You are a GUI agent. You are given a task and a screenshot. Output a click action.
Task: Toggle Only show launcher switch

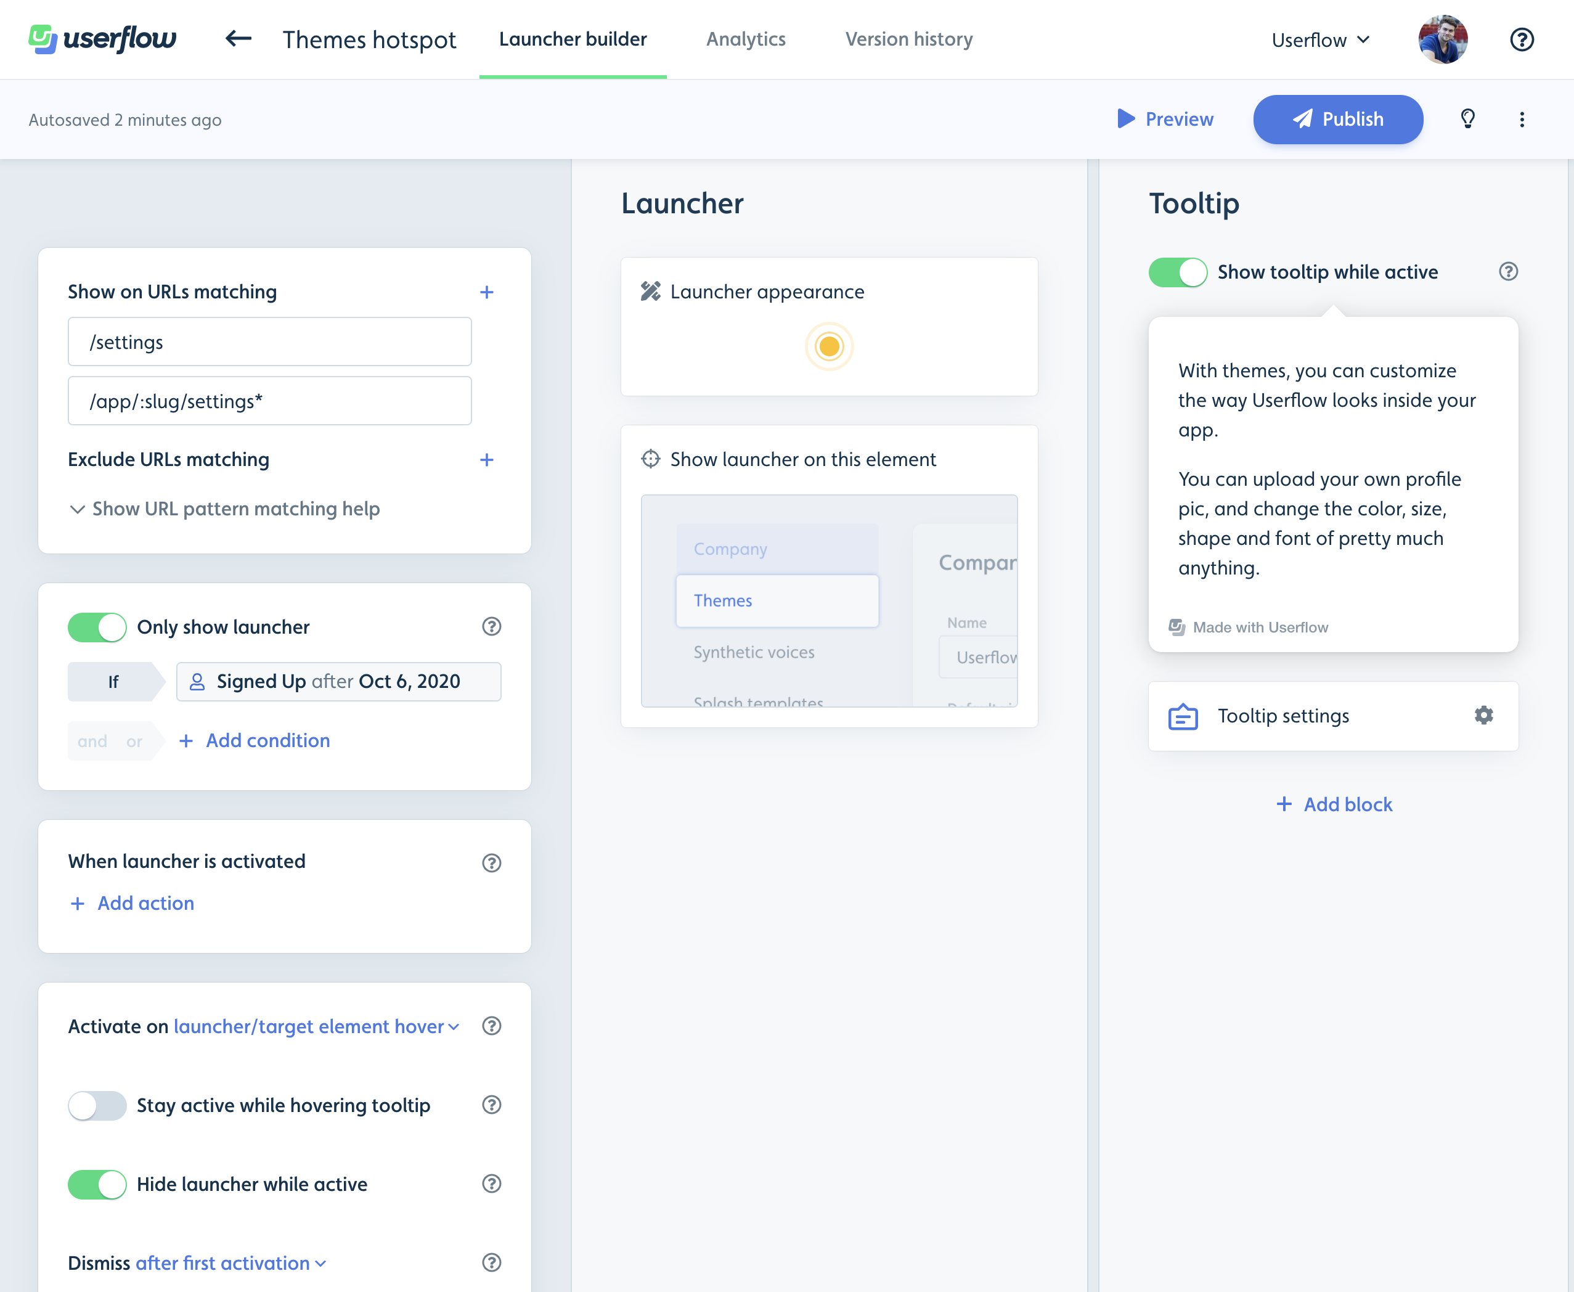(97, 628)
